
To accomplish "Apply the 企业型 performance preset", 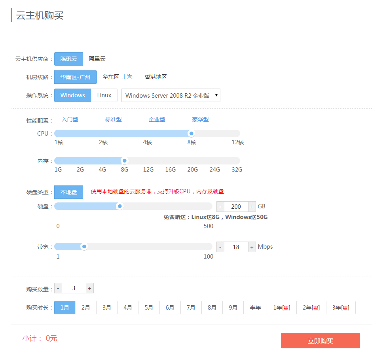I will pos(157,119).
